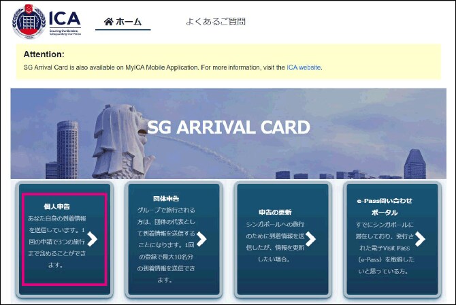Click the chevron on e-Pass問い合わせポータル card
The width and height of the screenshot is (456, 305).
coord(420,239)
